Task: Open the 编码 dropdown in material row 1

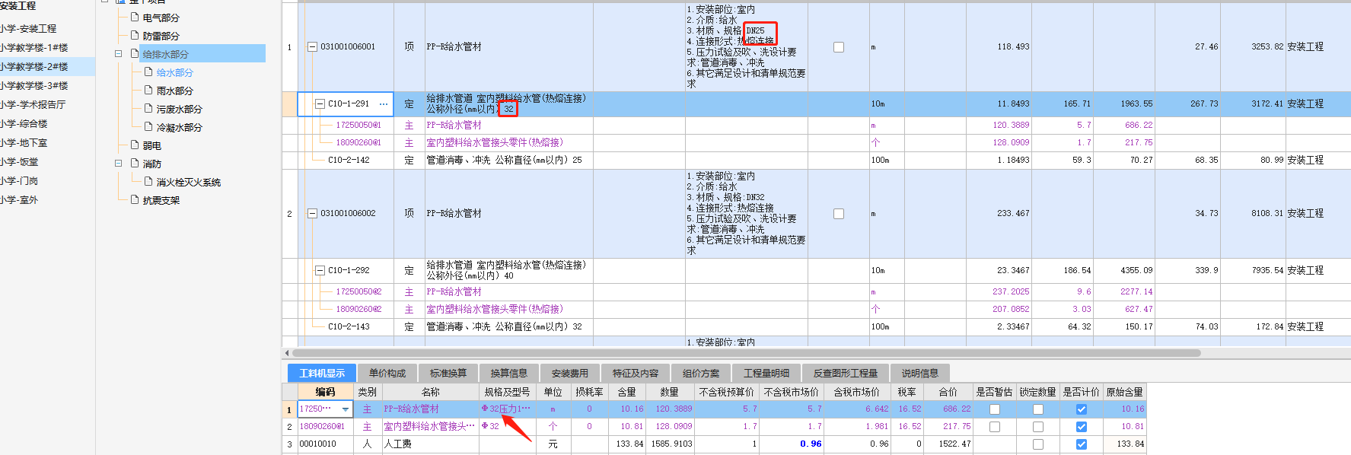Action: 346,409
